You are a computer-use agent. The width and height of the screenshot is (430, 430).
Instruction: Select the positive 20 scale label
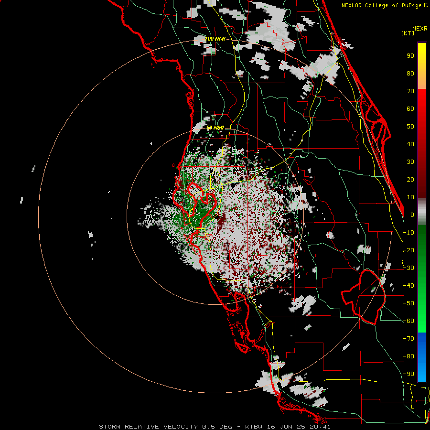410,180
